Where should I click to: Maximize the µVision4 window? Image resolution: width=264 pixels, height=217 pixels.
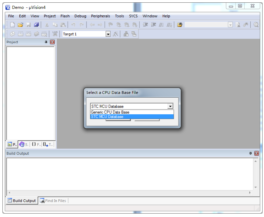click(x=240, y=6)
